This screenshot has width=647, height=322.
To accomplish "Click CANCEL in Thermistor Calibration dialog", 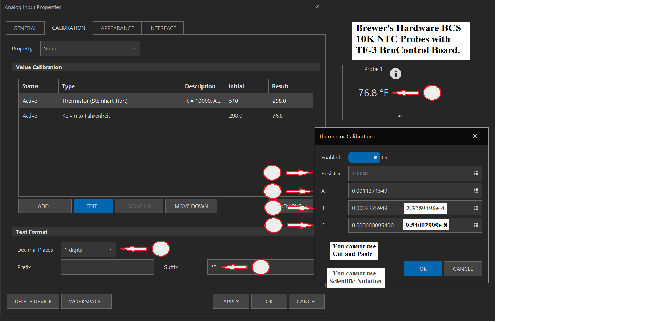I will click(463, 269).
